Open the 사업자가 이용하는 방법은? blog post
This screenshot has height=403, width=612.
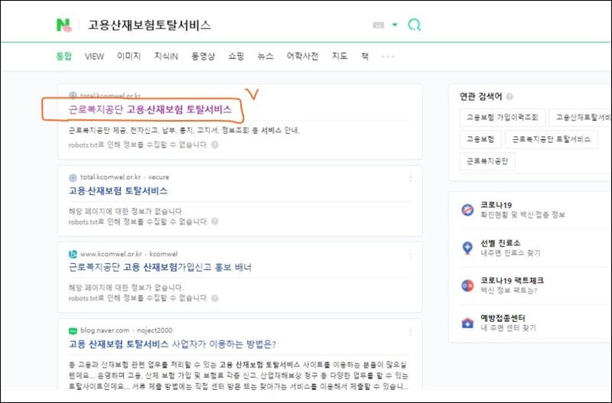pyautogui.click(x=172, y=344)
